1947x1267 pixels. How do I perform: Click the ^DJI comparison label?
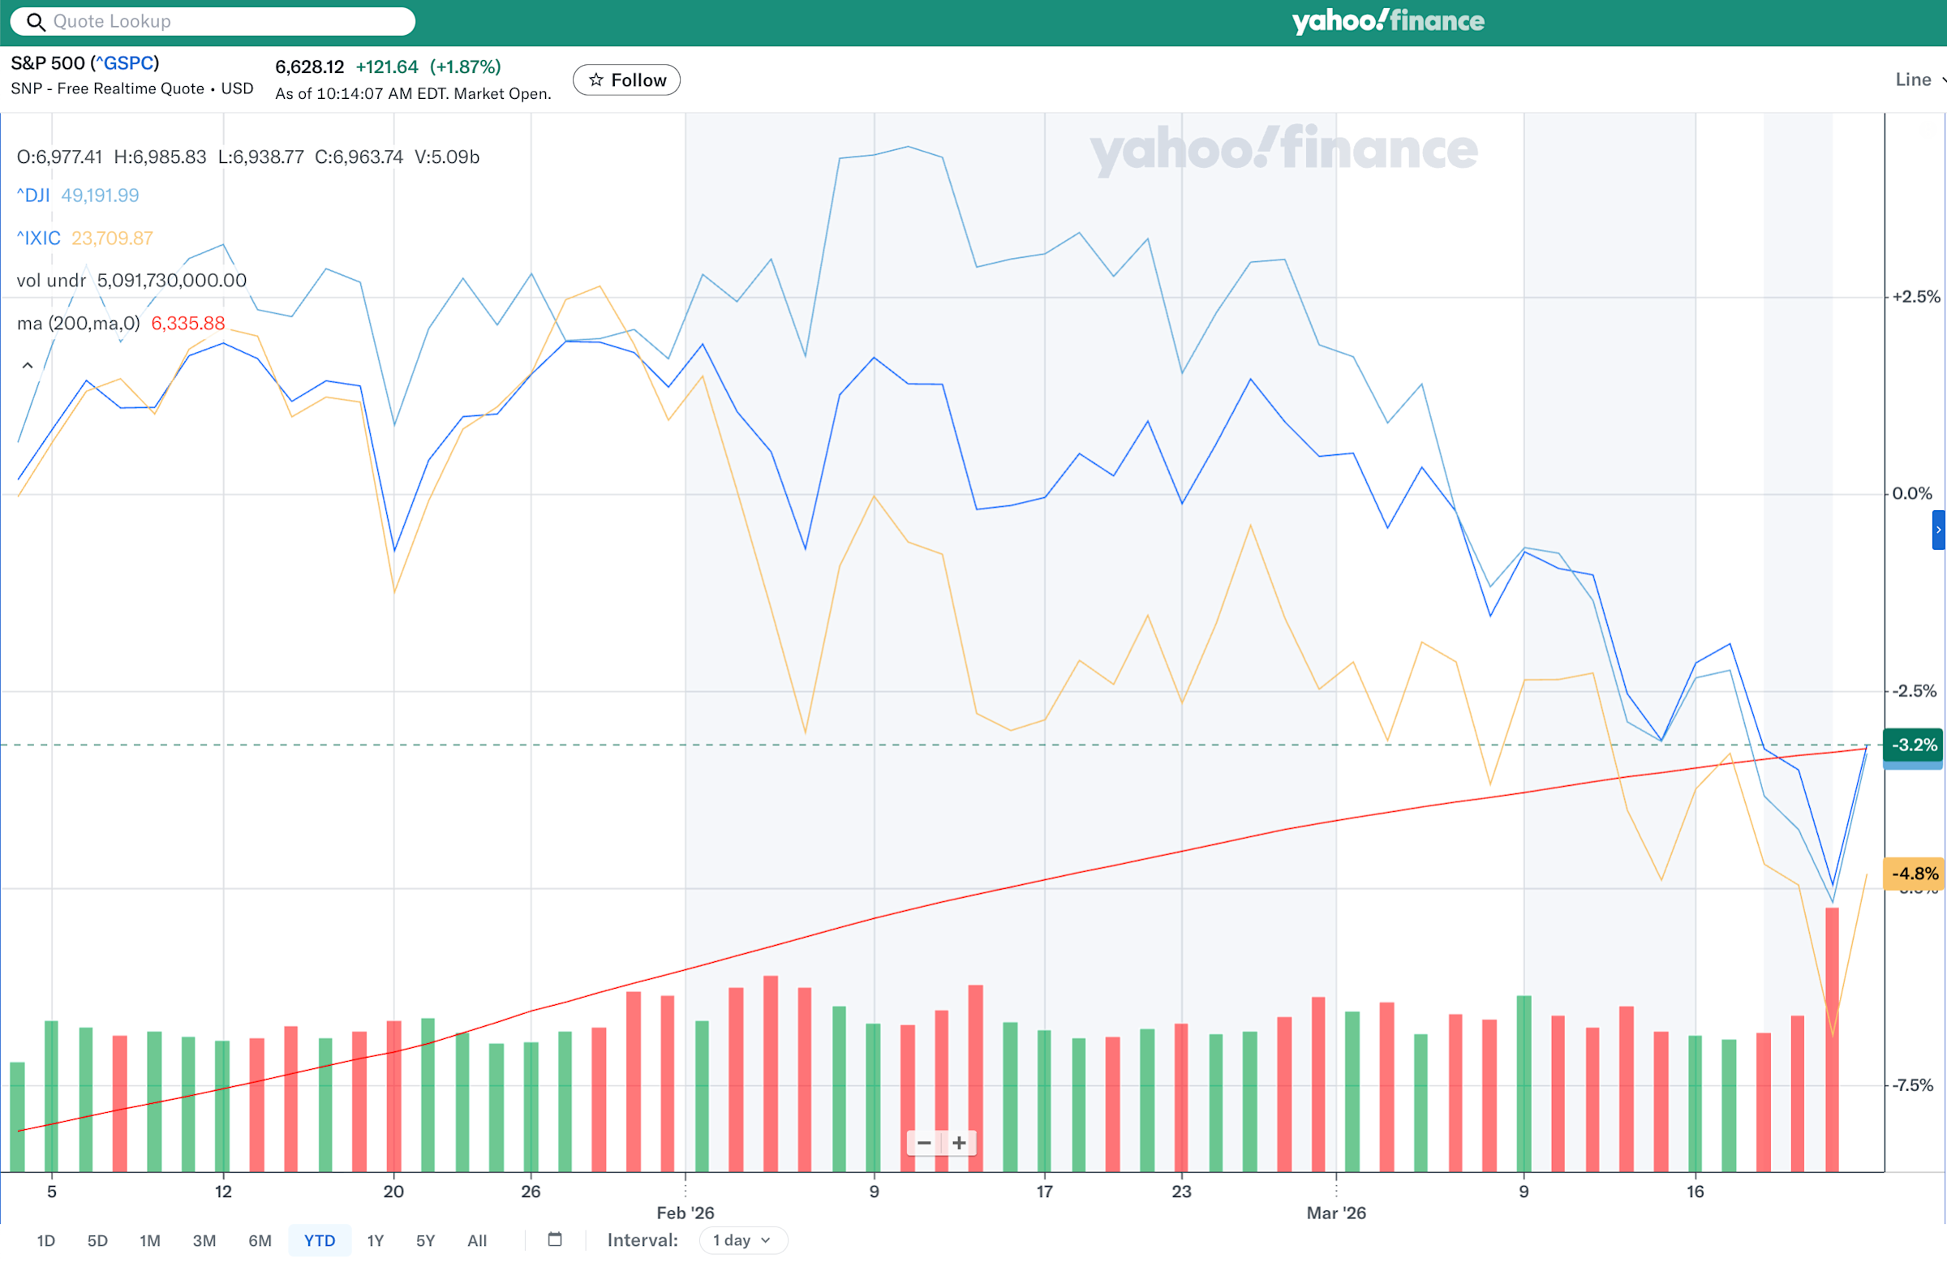[x=33, y=195]
